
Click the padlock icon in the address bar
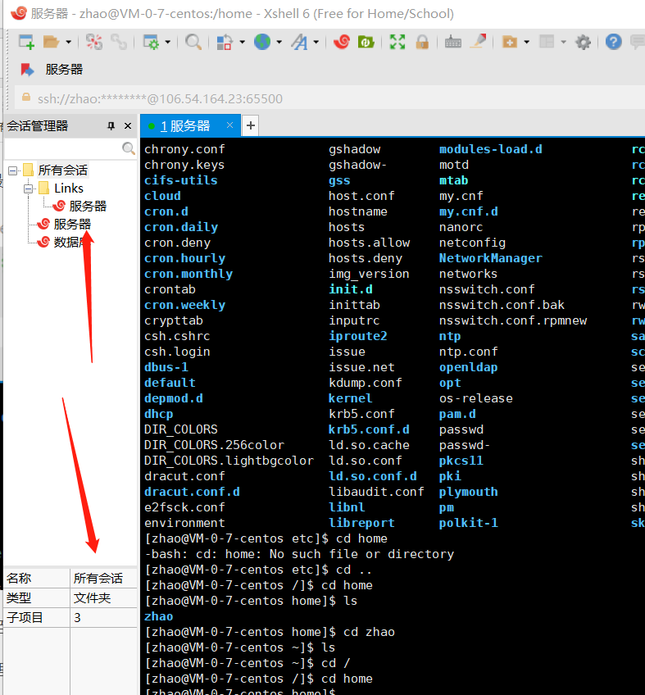[26, 97]
